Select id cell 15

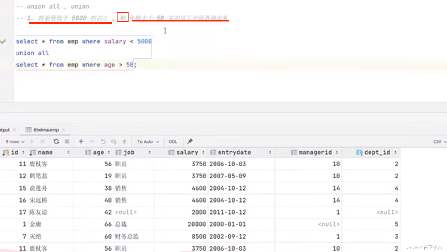tap(23, 188)
